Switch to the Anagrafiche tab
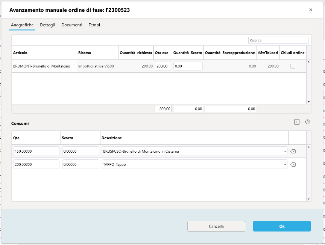The image size is (325, 245). tap(22, 25)
